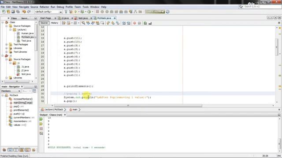Select Human.java in the Projects tree
The image size is (282, 158).
[27, 33]
